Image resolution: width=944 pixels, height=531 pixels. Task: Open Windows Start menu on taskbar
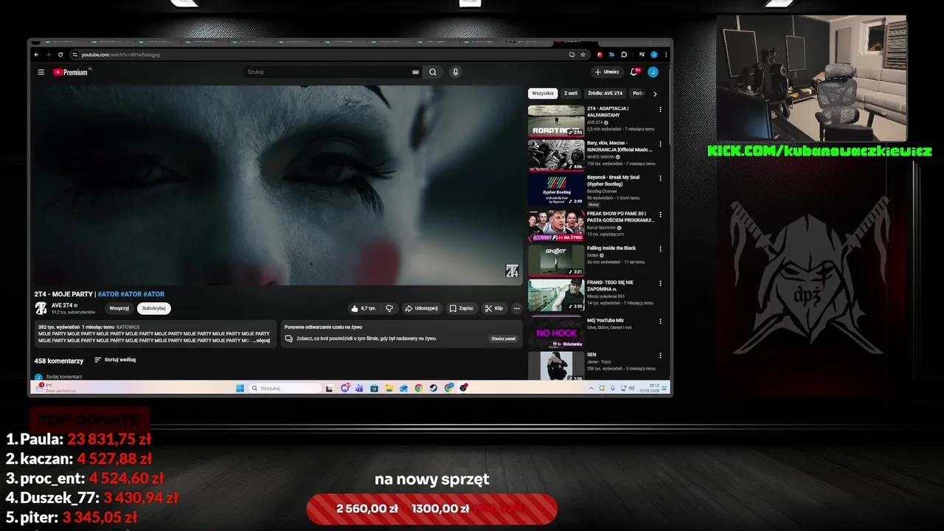240,388
